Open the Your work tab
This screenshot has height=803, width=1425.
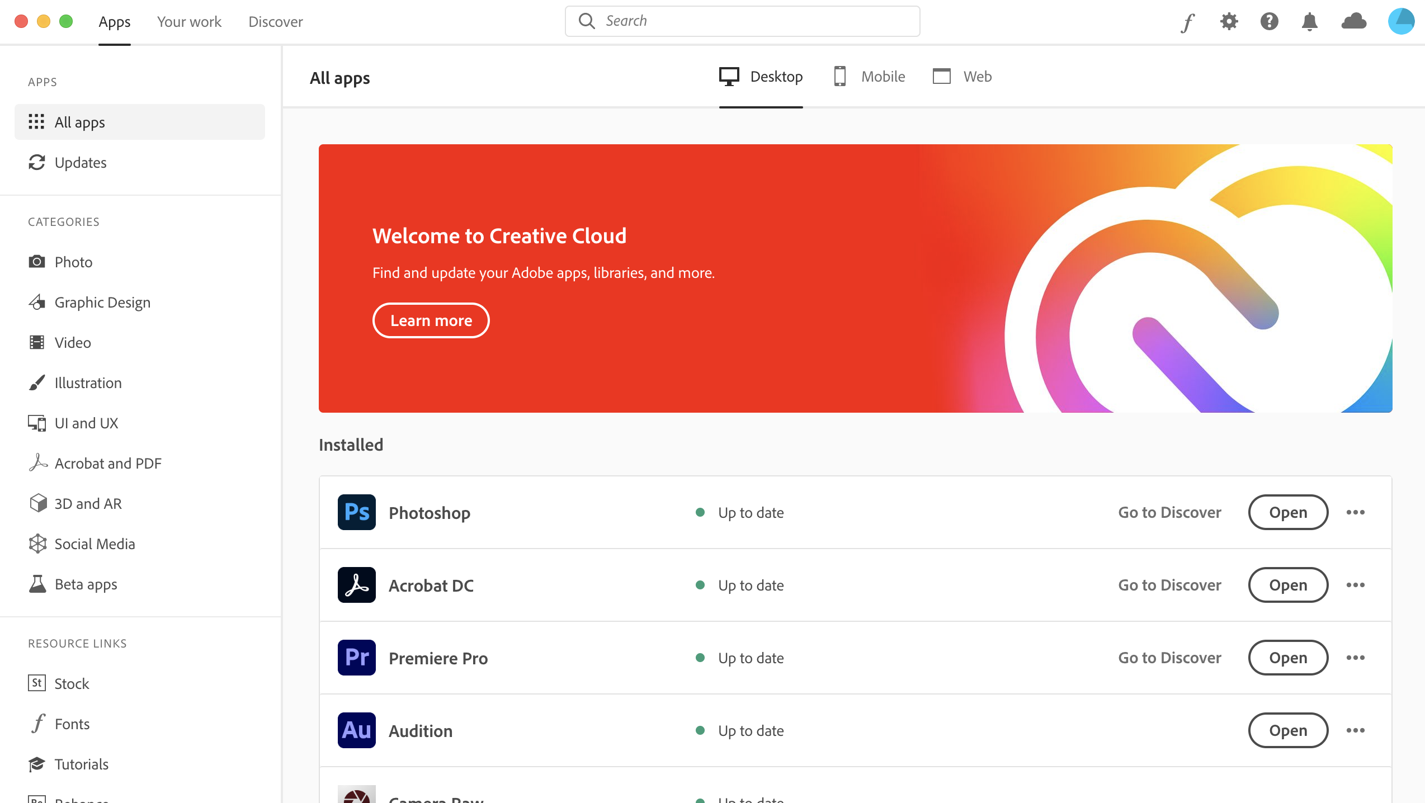189,22
